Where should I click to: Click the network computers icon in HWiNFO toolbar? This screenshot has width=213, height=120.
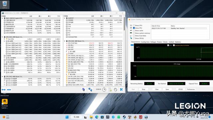tap(90, 90)
